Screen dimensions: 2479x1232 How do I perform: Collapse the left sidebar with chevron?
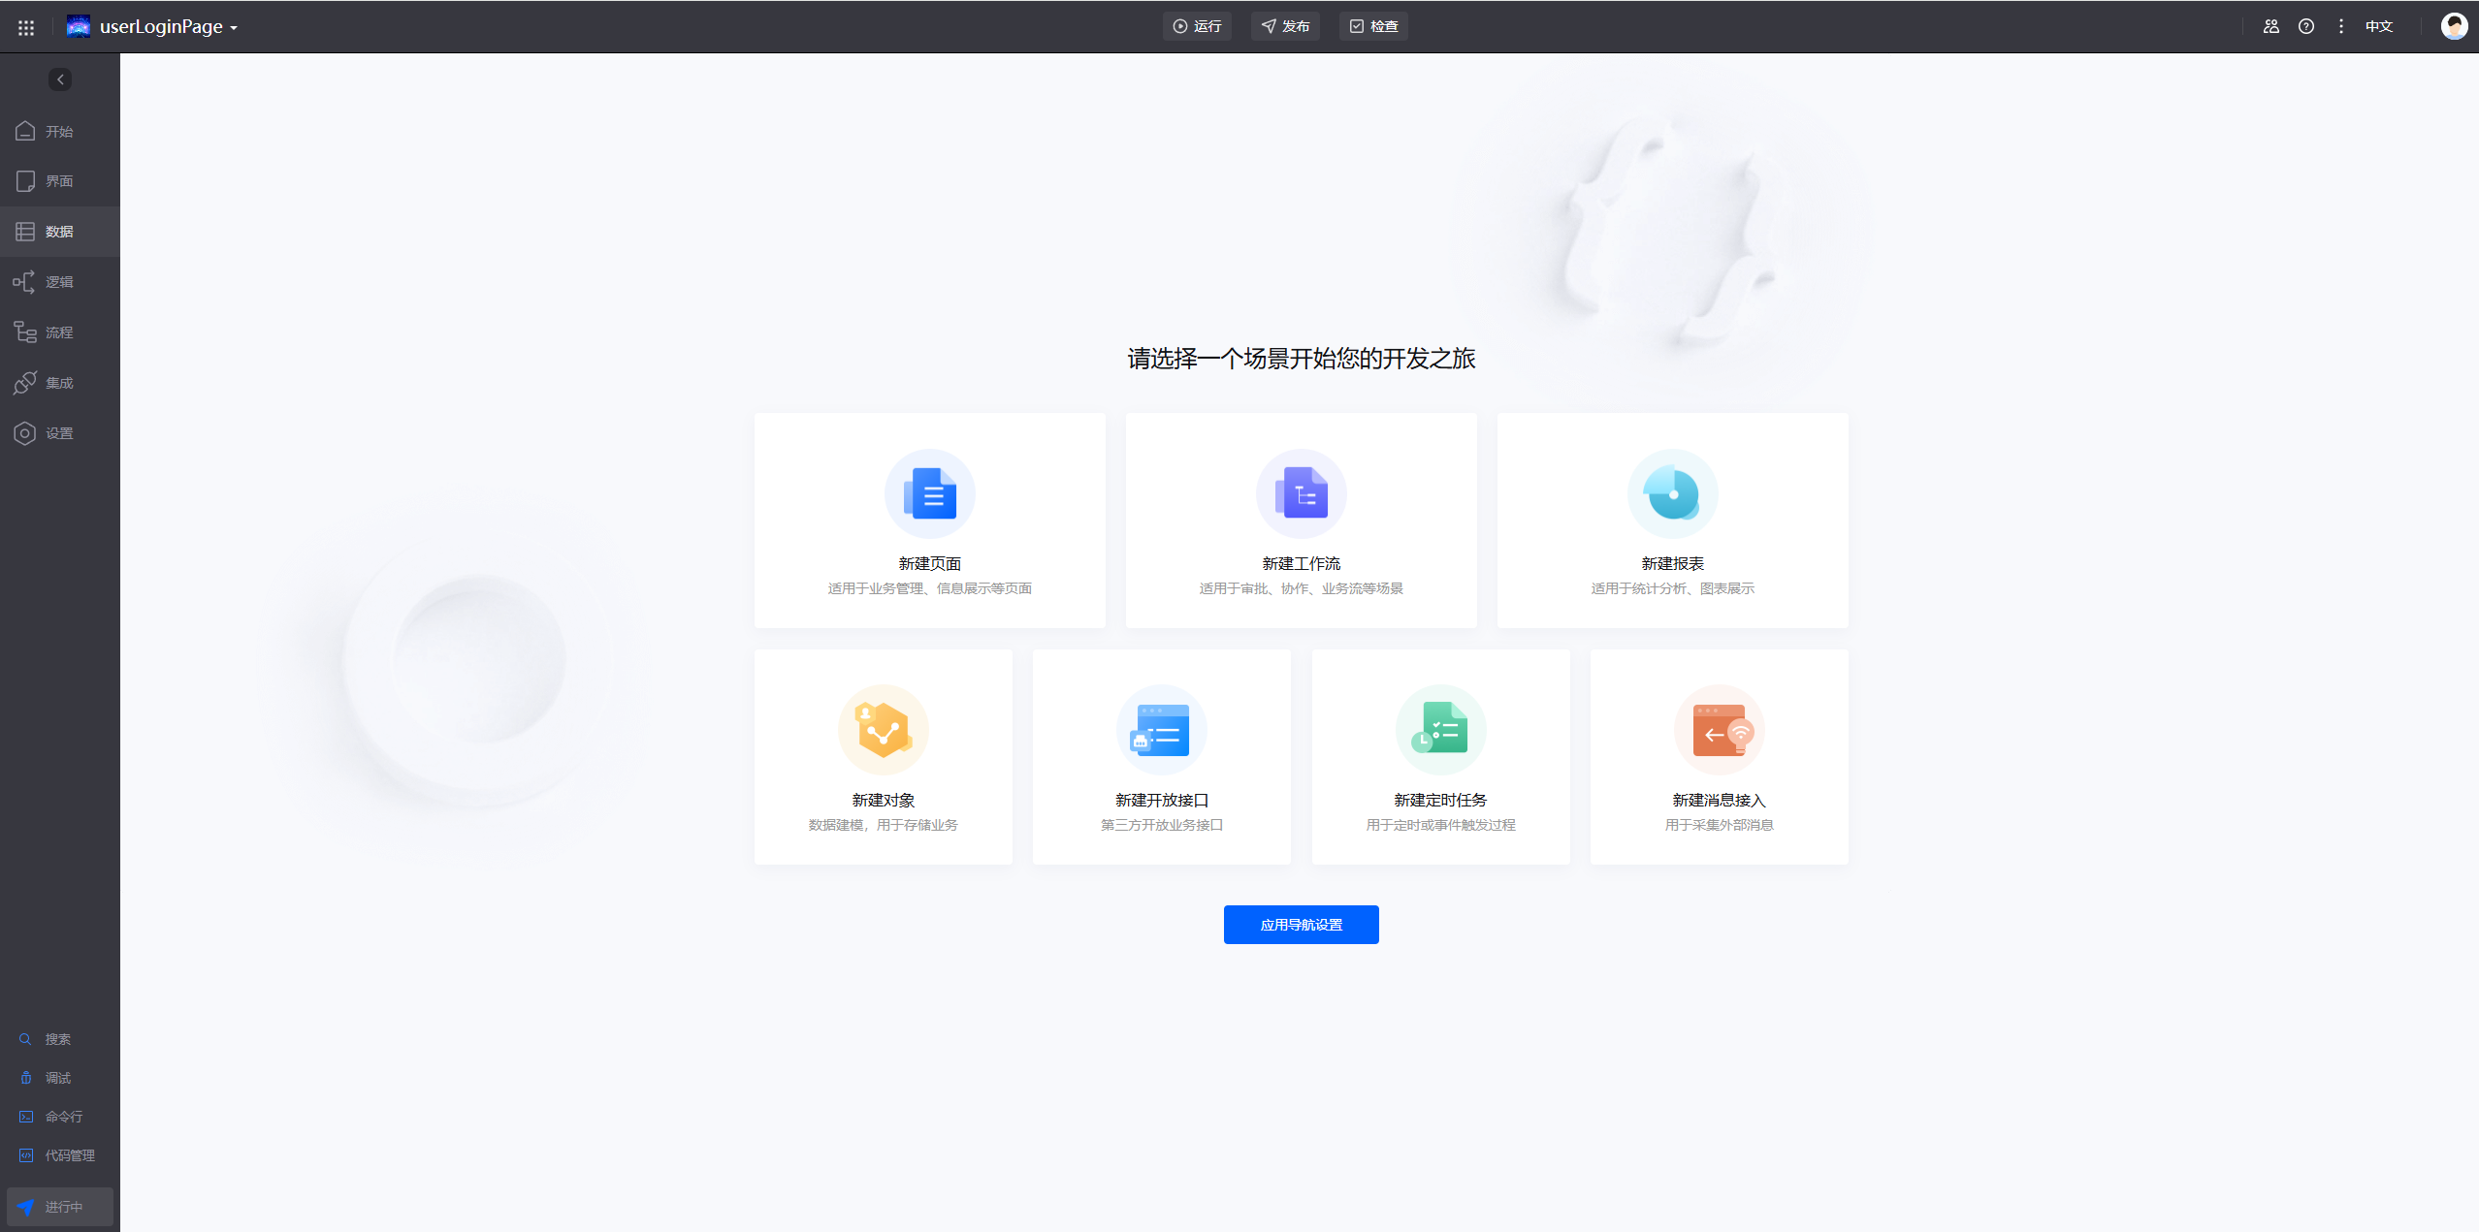tap(60, 79)
